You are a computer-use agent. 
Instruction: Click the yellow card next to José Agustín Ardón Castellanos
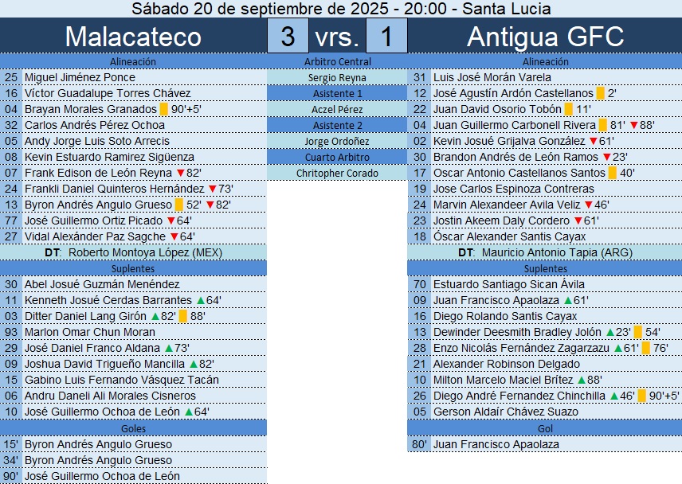(600, 93)
